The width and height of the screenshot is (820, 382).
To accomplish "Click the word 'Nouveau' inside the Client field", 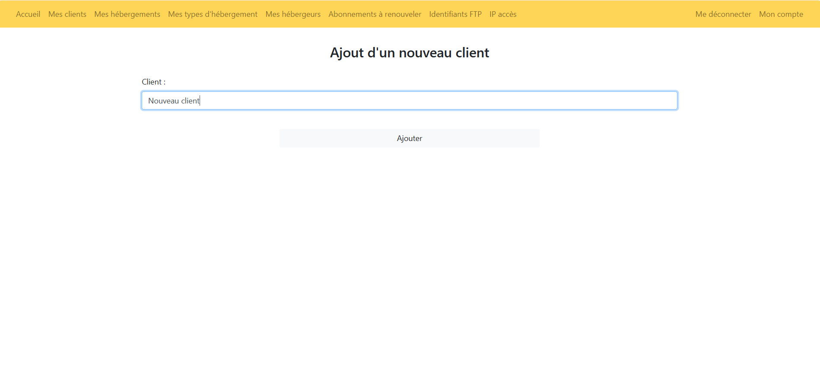I will 163,101.
